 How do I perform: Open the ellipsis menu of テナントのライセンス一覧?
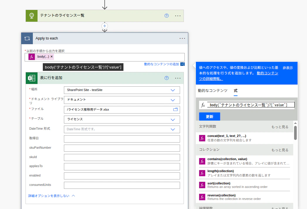(x=178, y=16)
